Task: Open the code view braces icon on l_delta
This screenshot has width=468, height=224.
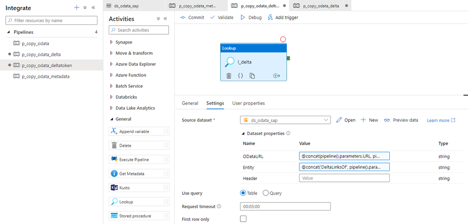Action: click(240, 75)
